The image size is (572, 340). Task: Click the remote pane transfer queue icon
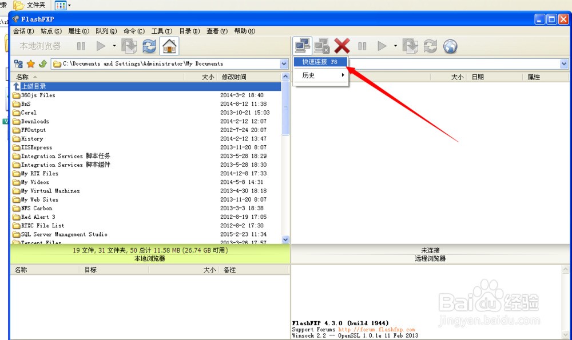[410, 46]
